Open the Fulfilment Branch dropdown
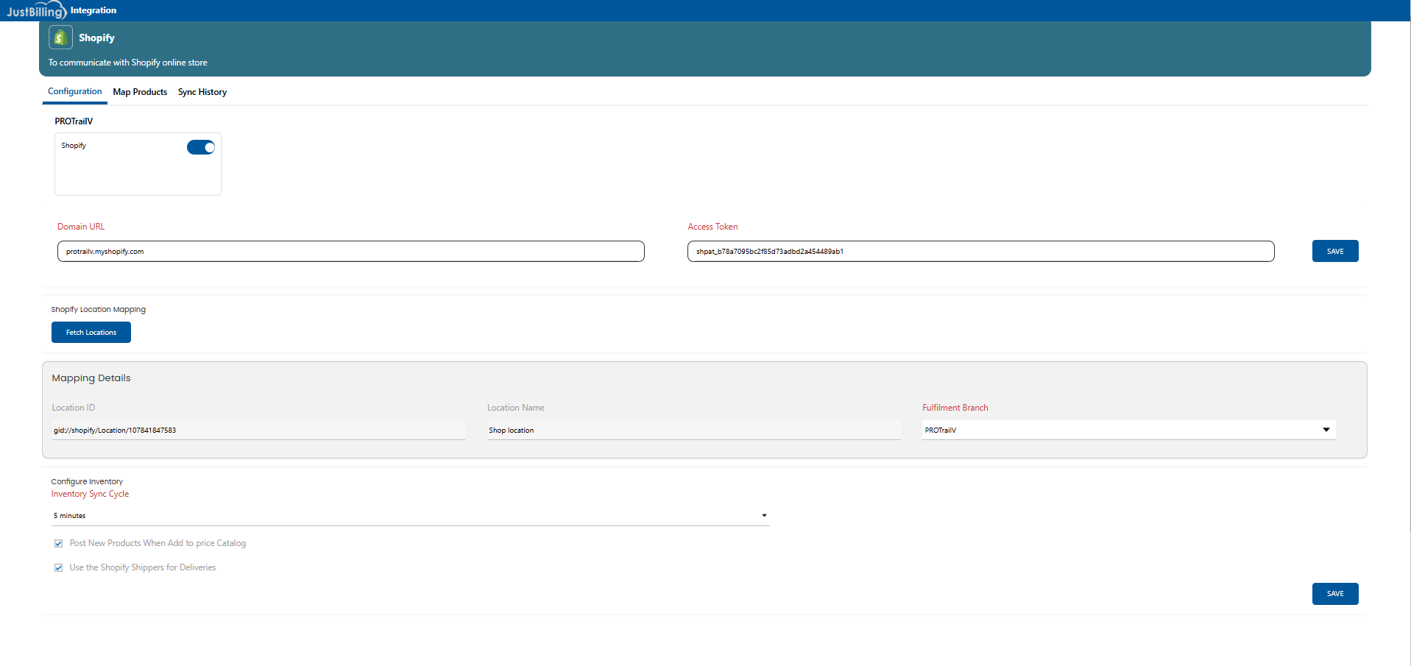 1128,430
